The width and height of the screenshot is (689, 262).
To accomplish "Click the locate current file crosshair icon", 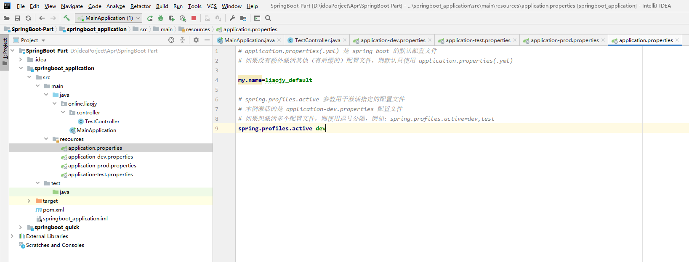I will tap(171, 40).
